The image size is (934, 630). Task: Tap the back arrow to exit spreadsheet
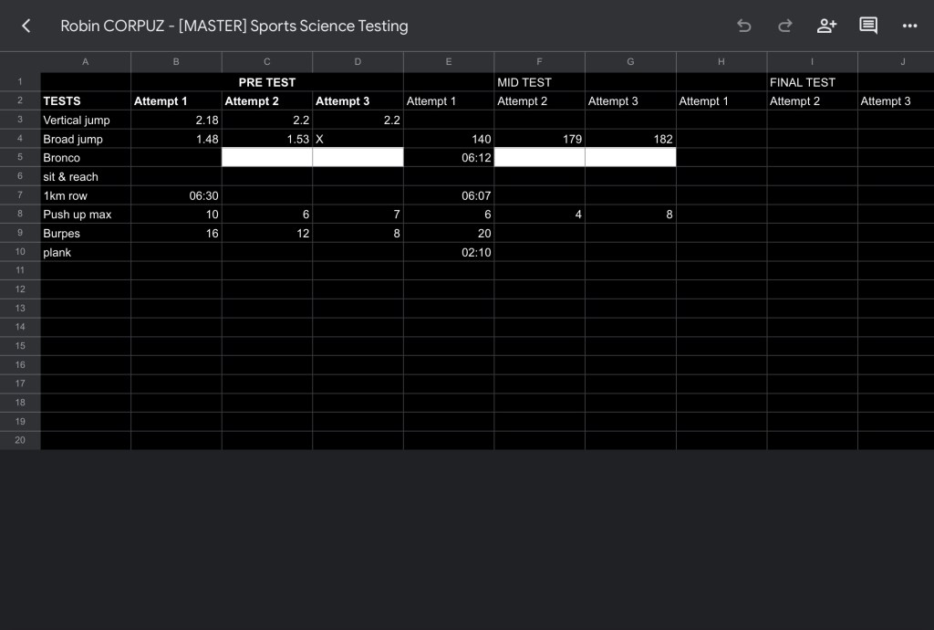26,26
